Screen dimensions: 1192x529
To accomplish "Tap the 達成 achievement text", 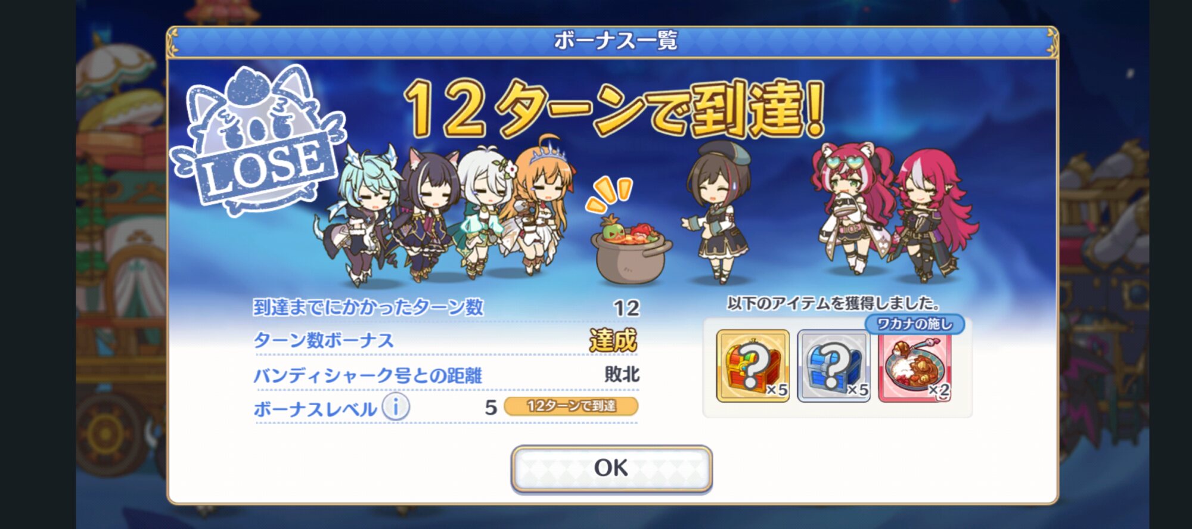I will click(x=613, y=341).
